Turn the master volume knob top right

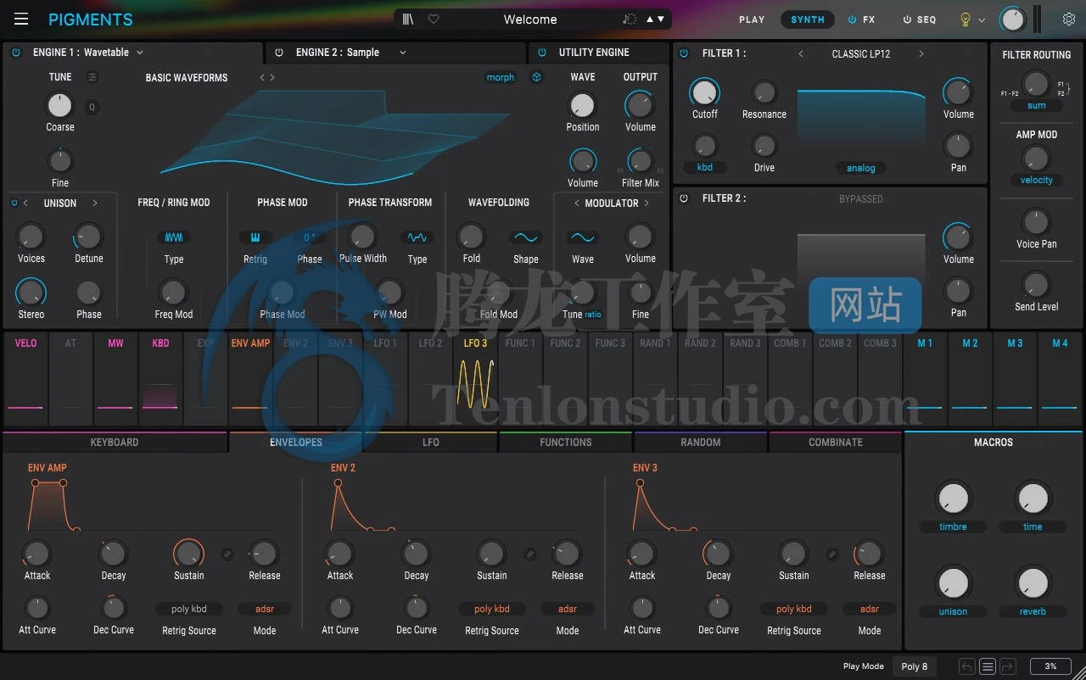(1011, 18)
